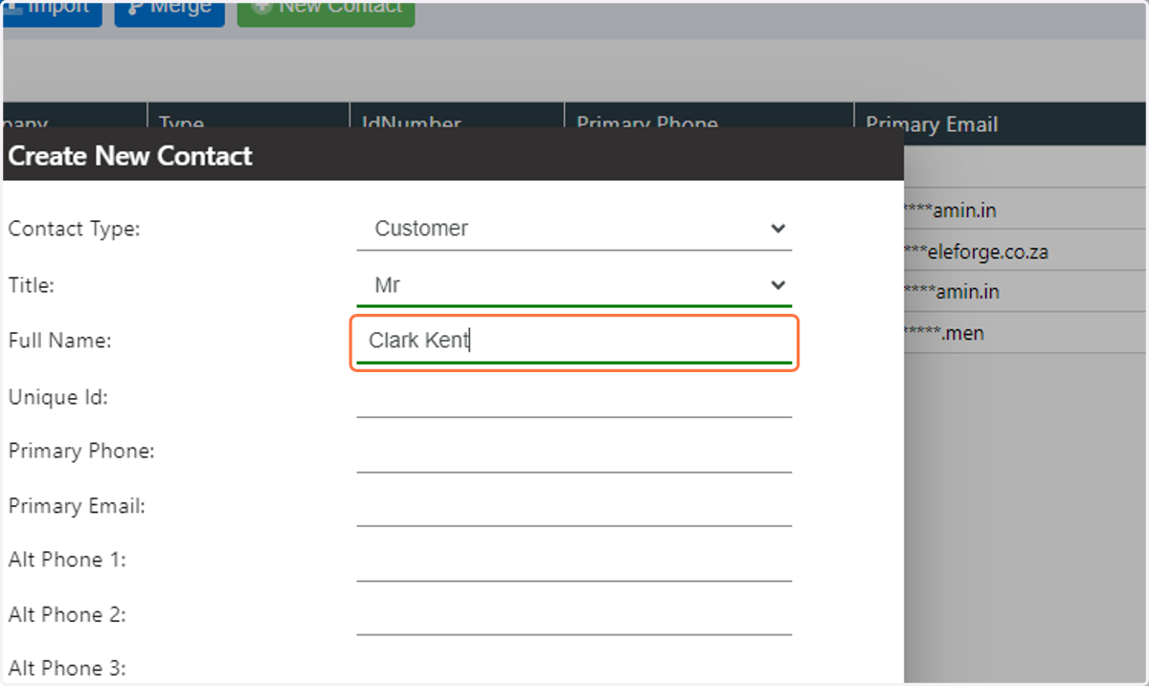1149x686 pixels.
Task: Click the Create New Contact dialog title
Action: (x=130, y=156)
